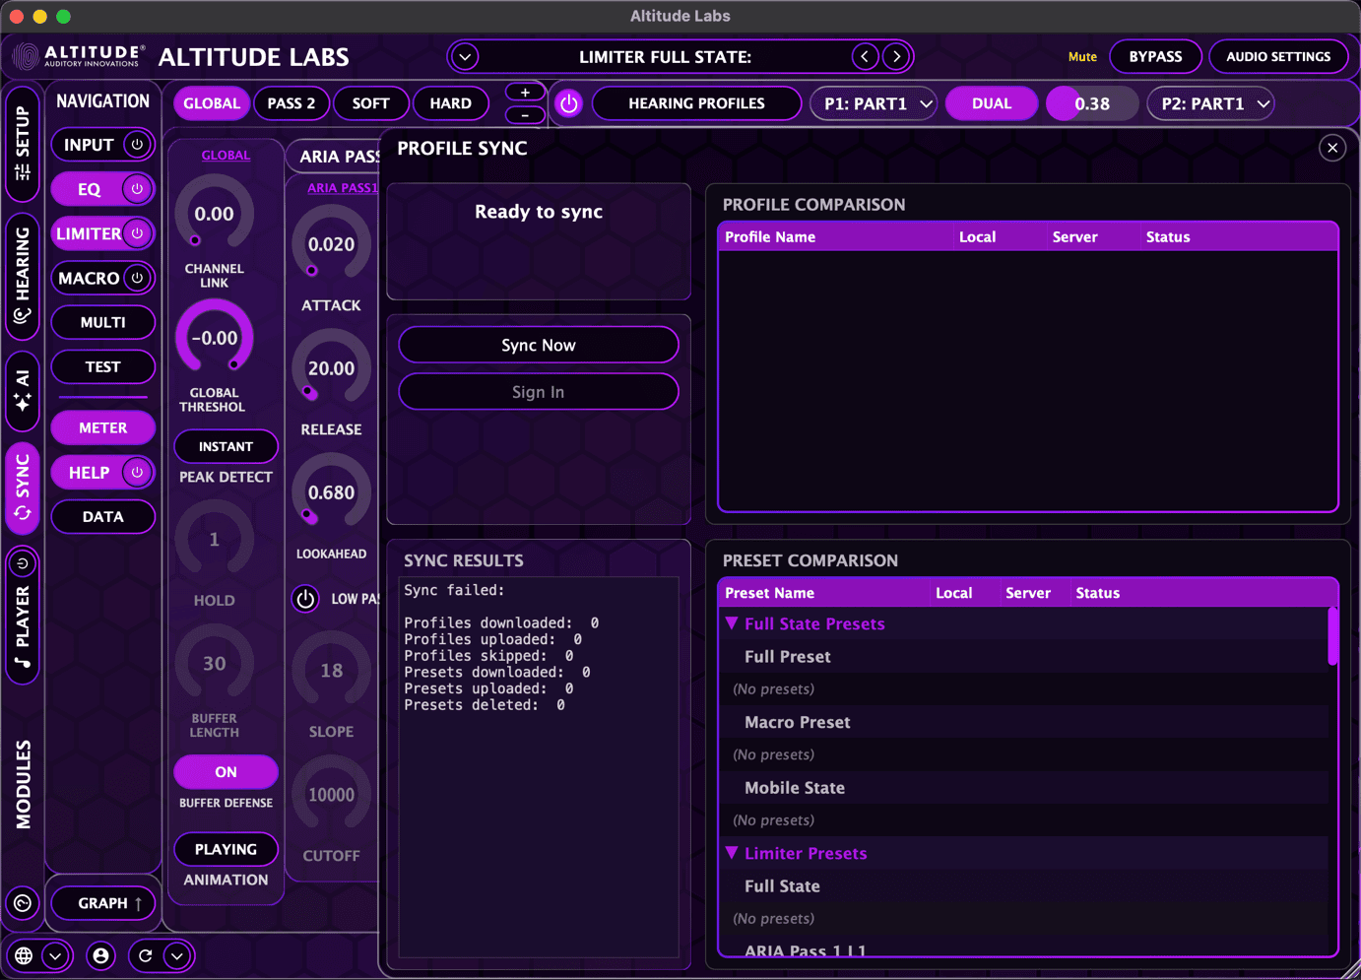1361x980 pixels.
Task: Open the AI panel via the sparkle icon
Action: pos(22,392)
